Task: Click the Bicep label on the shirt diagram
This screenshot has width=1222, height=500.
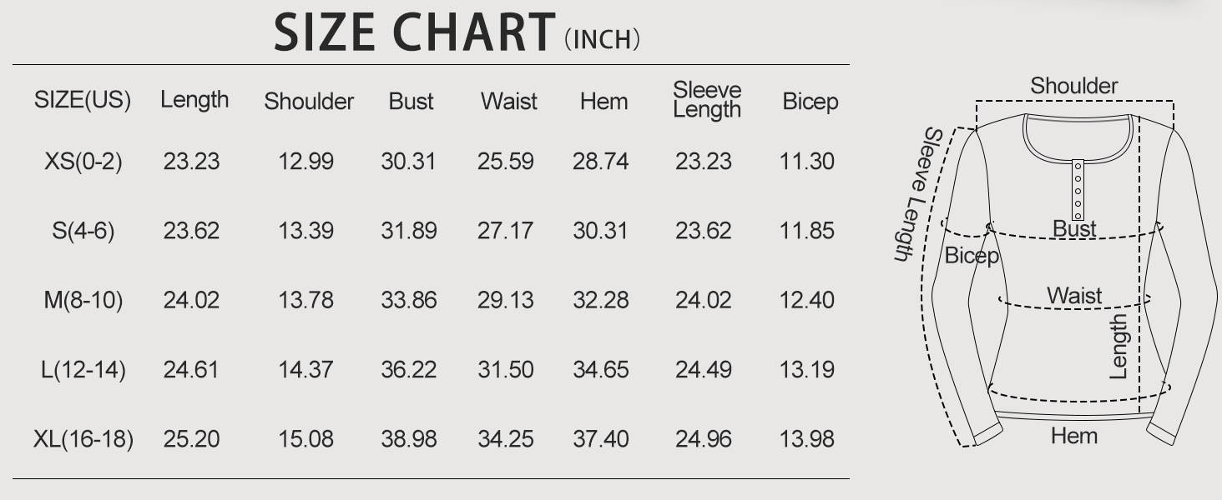Action: [x=972, y=256]
